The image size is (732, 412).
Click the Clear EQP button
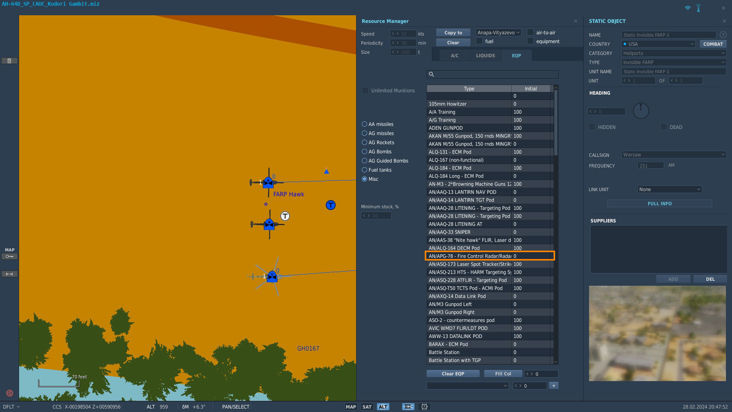(x=453, y=374)
